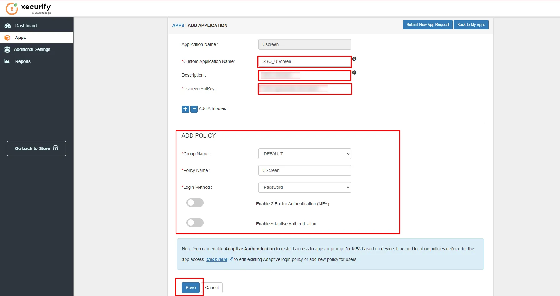This screenshot has height=296, width=560.
Task: Click the APPS breadcrumb link
Action: tap(178, 25)
